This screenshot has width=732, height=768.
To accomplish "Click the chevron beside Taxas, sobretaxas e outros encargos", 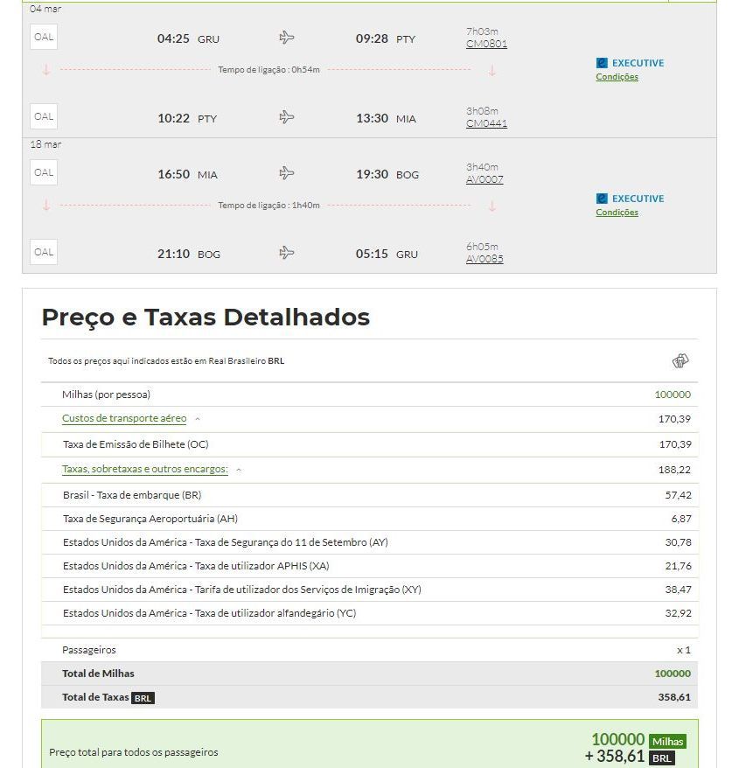I will pyautogui.click(x=239, y=471).
